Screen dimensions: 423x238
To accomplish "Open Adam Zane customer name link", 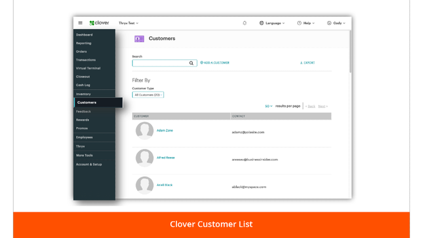I will tap(165, 130).
